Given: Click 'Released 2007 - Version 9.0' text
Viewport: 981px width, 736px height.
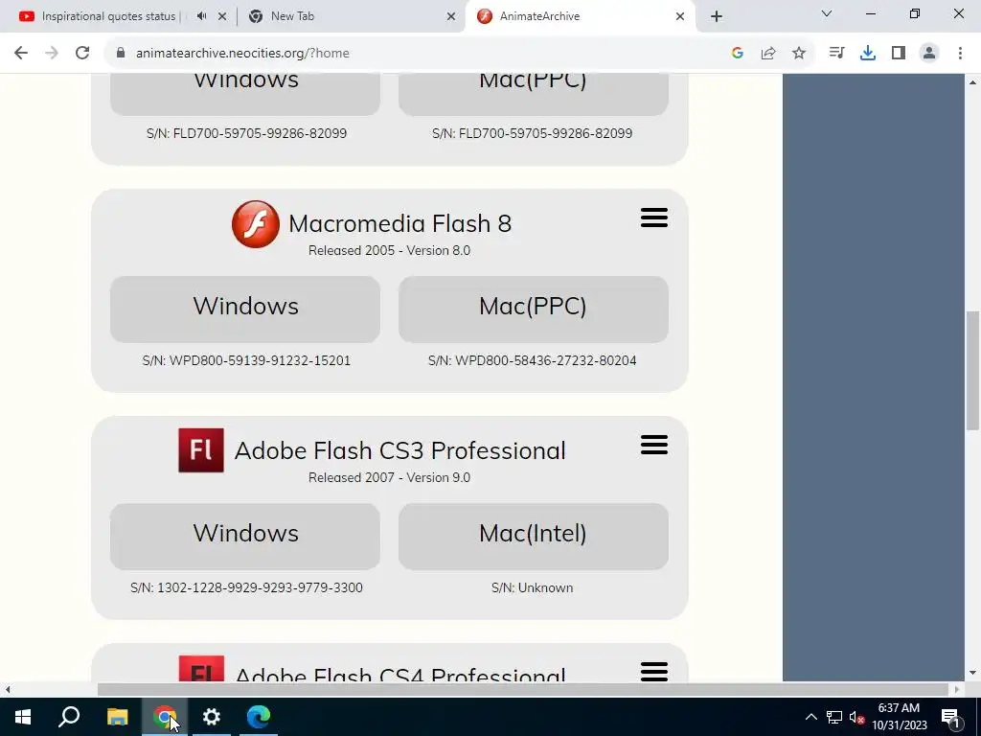Looking at the screenshot, I should pyautogui.click(x=389, y=477).
